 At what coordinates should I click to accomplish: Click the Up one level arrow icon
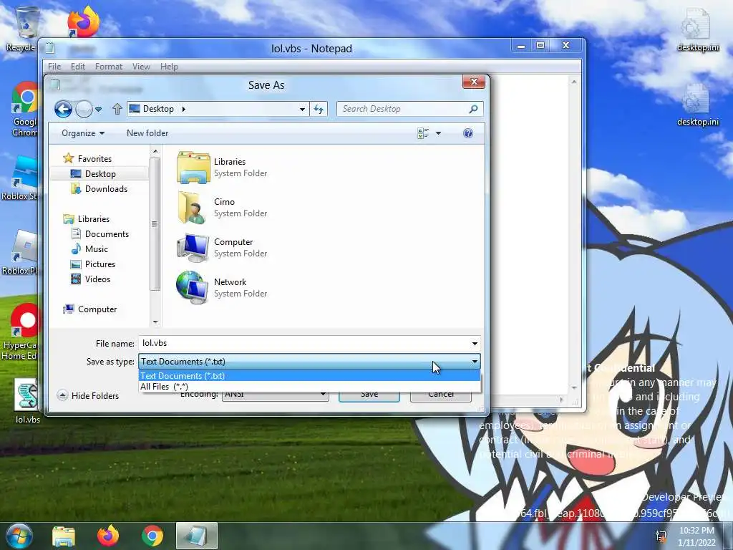117,109
